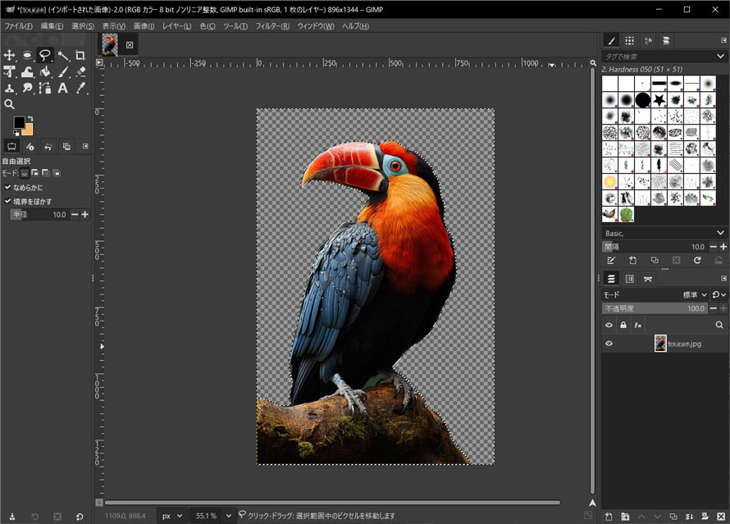Pick the Bucket Fill tool

(x=45, y=71)
